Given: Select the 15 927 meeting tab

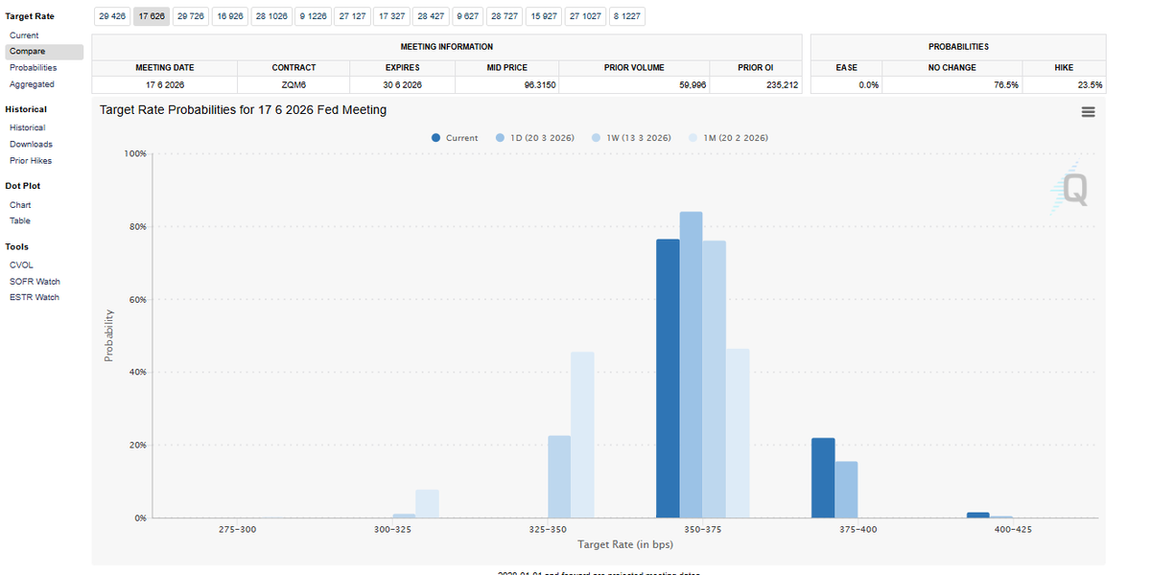Looking at the screenshot, I should coord(545,16).
